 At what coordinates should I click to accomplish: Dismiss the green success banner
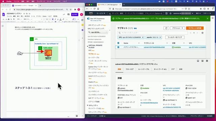tap(208, 18)
